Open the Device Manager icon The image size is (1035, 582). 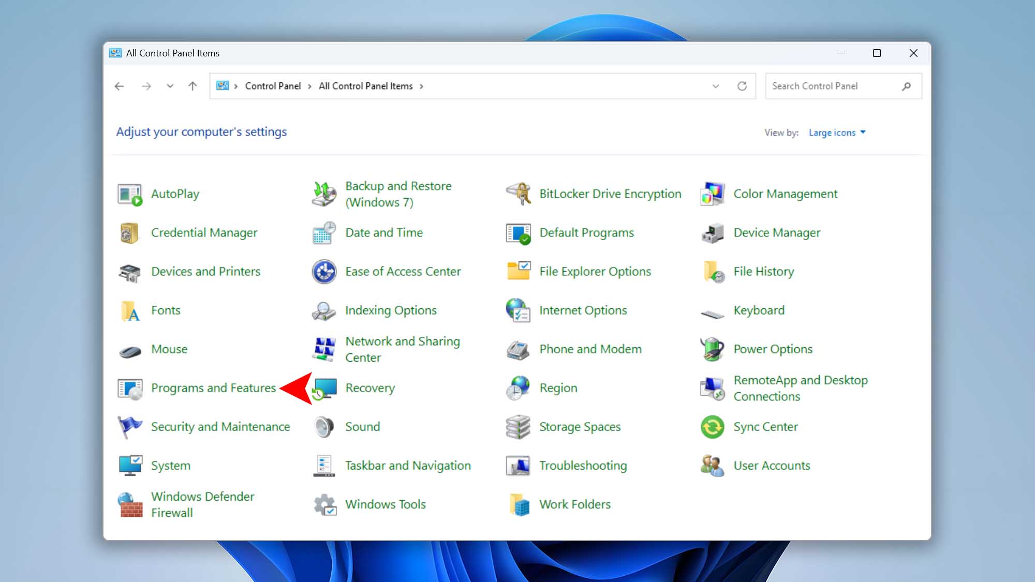point(713,233)
